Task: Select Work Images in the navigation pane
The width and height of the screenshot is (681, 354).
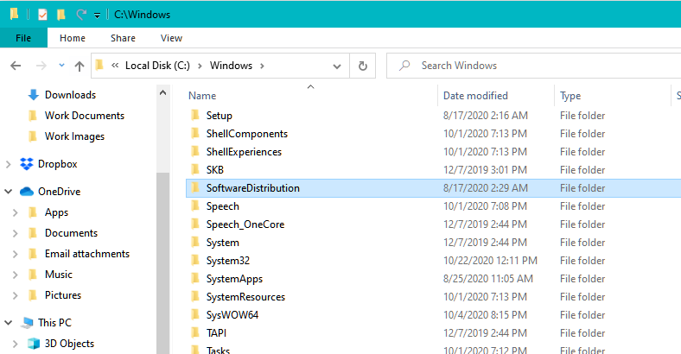Action: coord(74,136)
